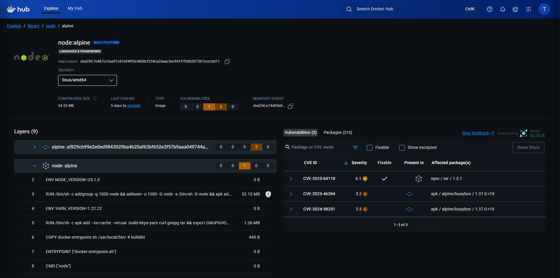Image resolution: width=560 pixels, height=278 pixels.
Task: Click the medium vulnerabilities count in summary
Action: click(x=209, y=107)
